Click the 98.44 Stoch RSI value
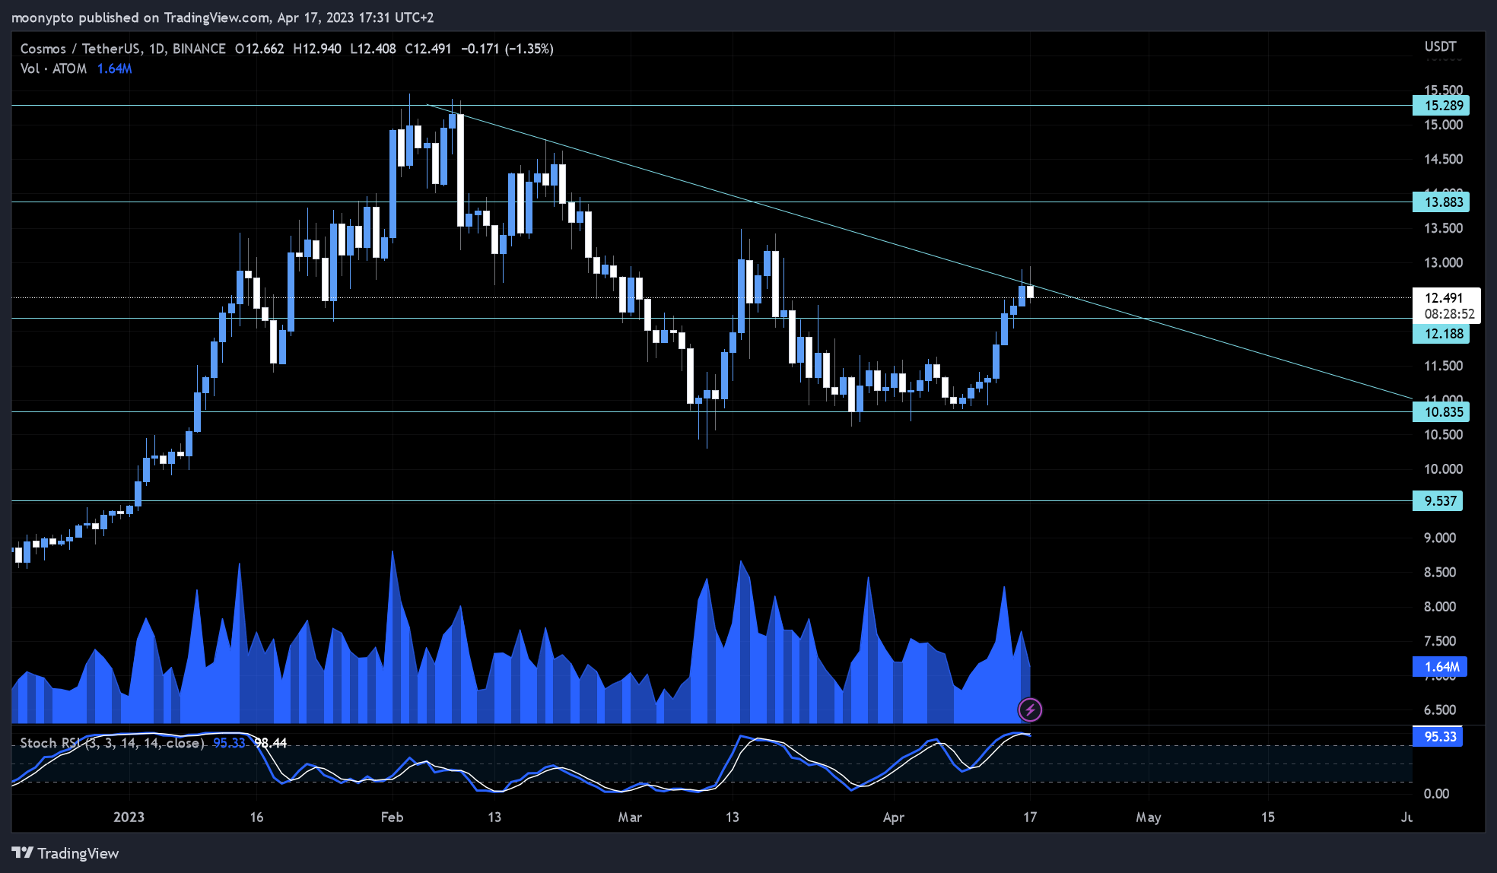 click(271, 743)
